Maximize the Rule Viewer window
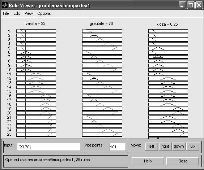Image resolution: width=204 pixels, height=170 pixels. tap(191, 5)
